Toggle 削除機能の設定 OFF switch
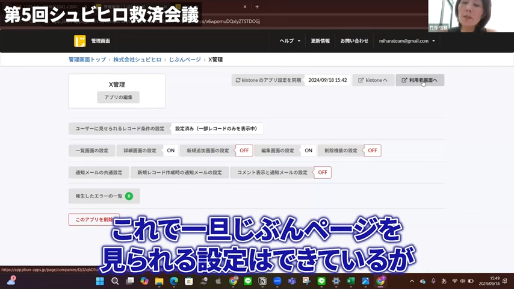 click(x=373, y=151)
